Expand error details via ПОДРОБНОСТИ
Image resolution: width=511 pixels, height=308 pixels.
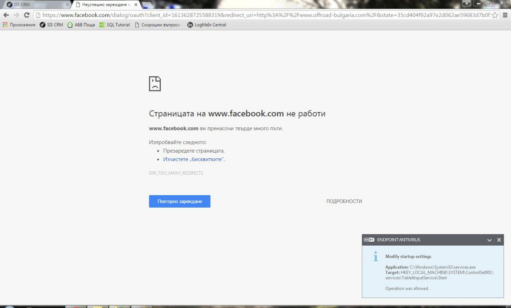click(x=344, y=201)
